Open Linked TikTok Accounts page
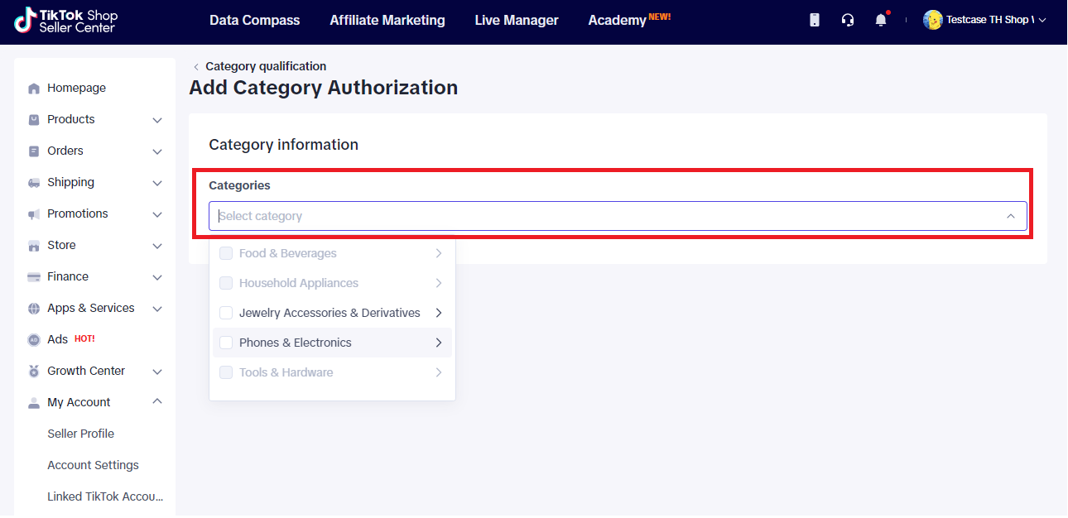This screenshot has height=518, width=1068. (105, 496)
